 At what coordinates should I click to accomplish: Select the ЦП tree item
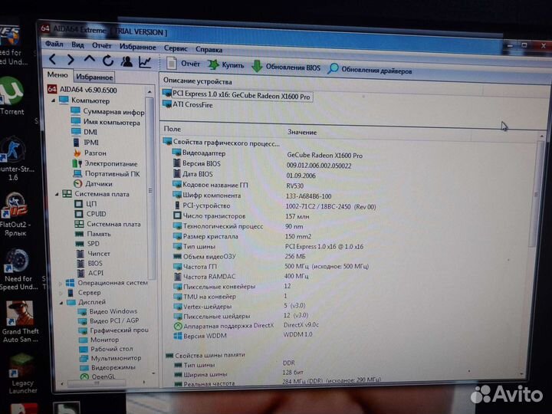click(x=86, y=204)
